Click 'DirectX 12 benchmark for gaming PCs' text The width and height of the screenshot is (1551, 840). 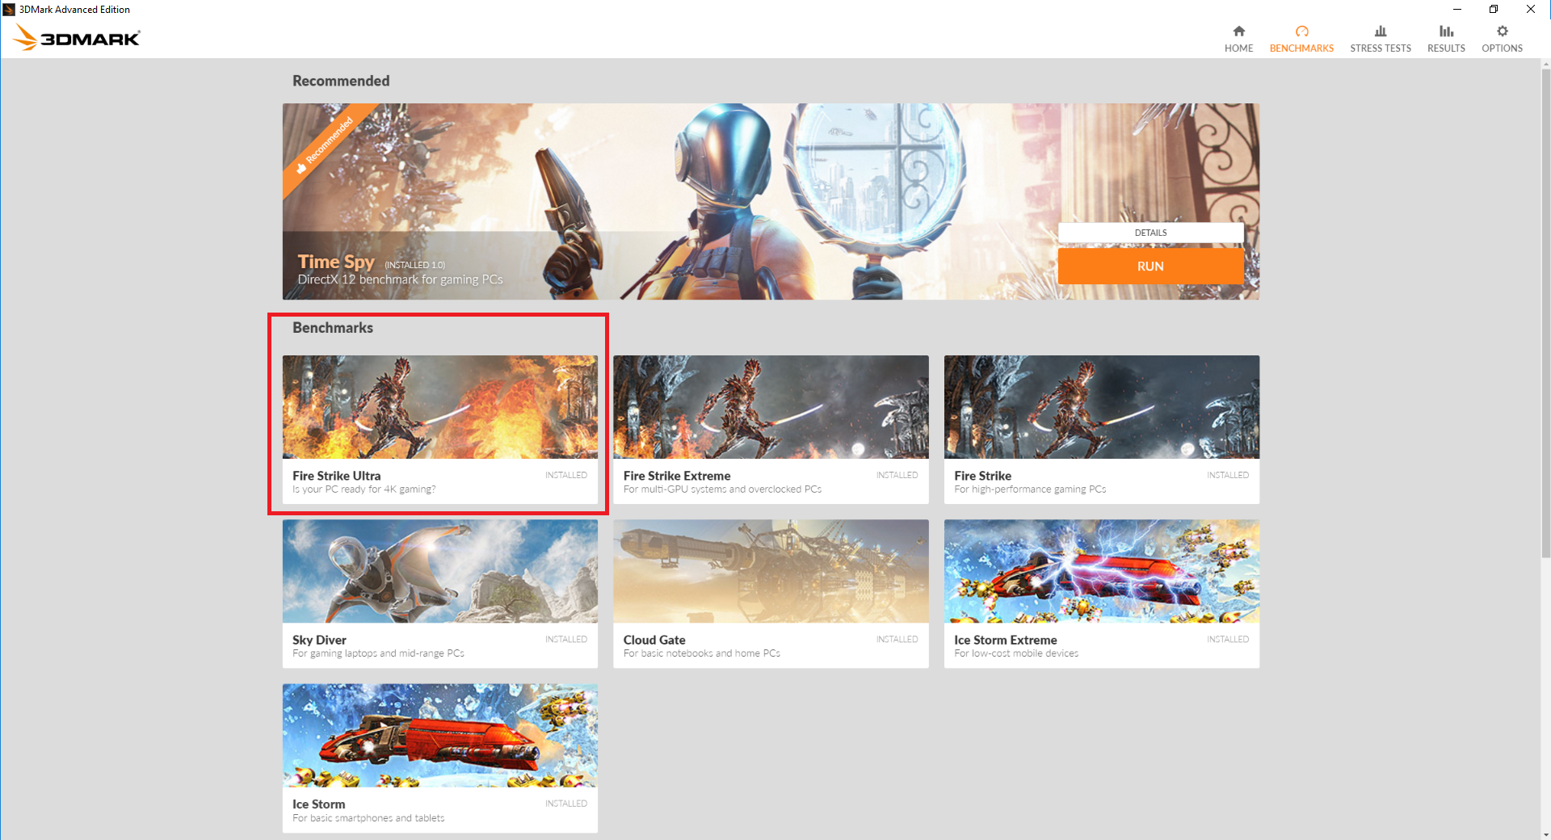tap(401, 279)
